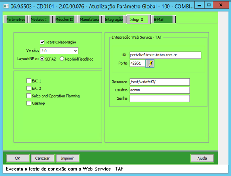The width and height of the screenshot is (231, 176).
Task: Confirm with the OK button
Action: point(18,158)
